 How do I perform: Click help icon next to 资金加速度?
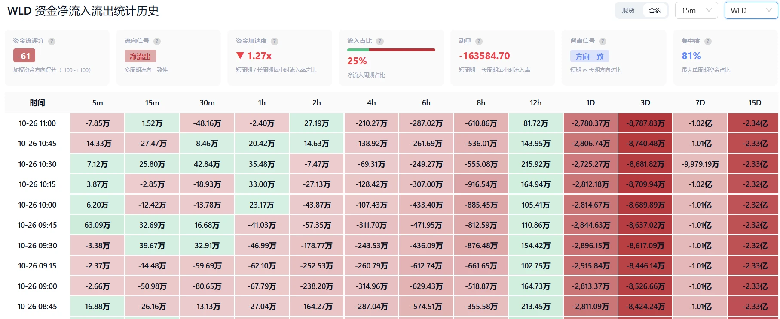[x=275, y=41]
